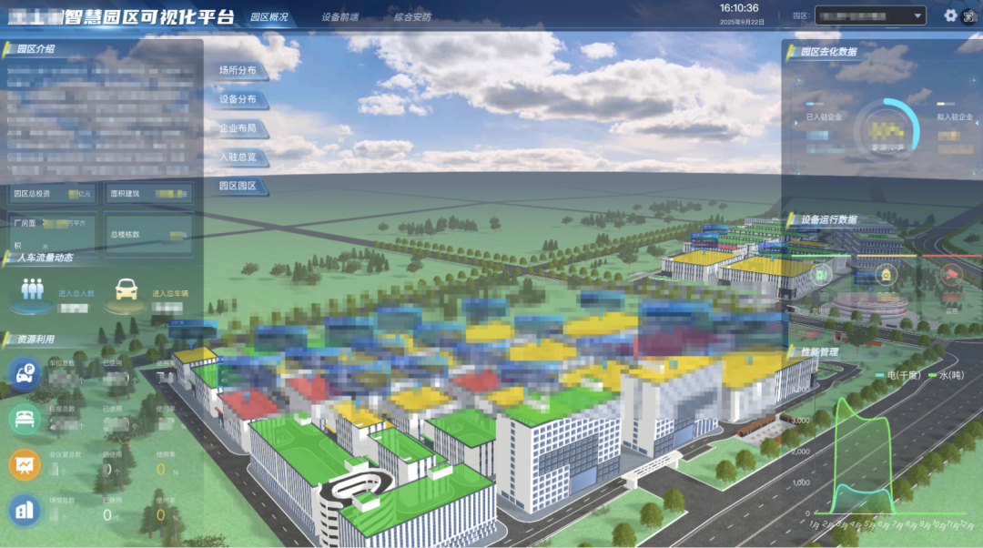Select the parking icon beside 车位总数

click(x=25, y=373)
